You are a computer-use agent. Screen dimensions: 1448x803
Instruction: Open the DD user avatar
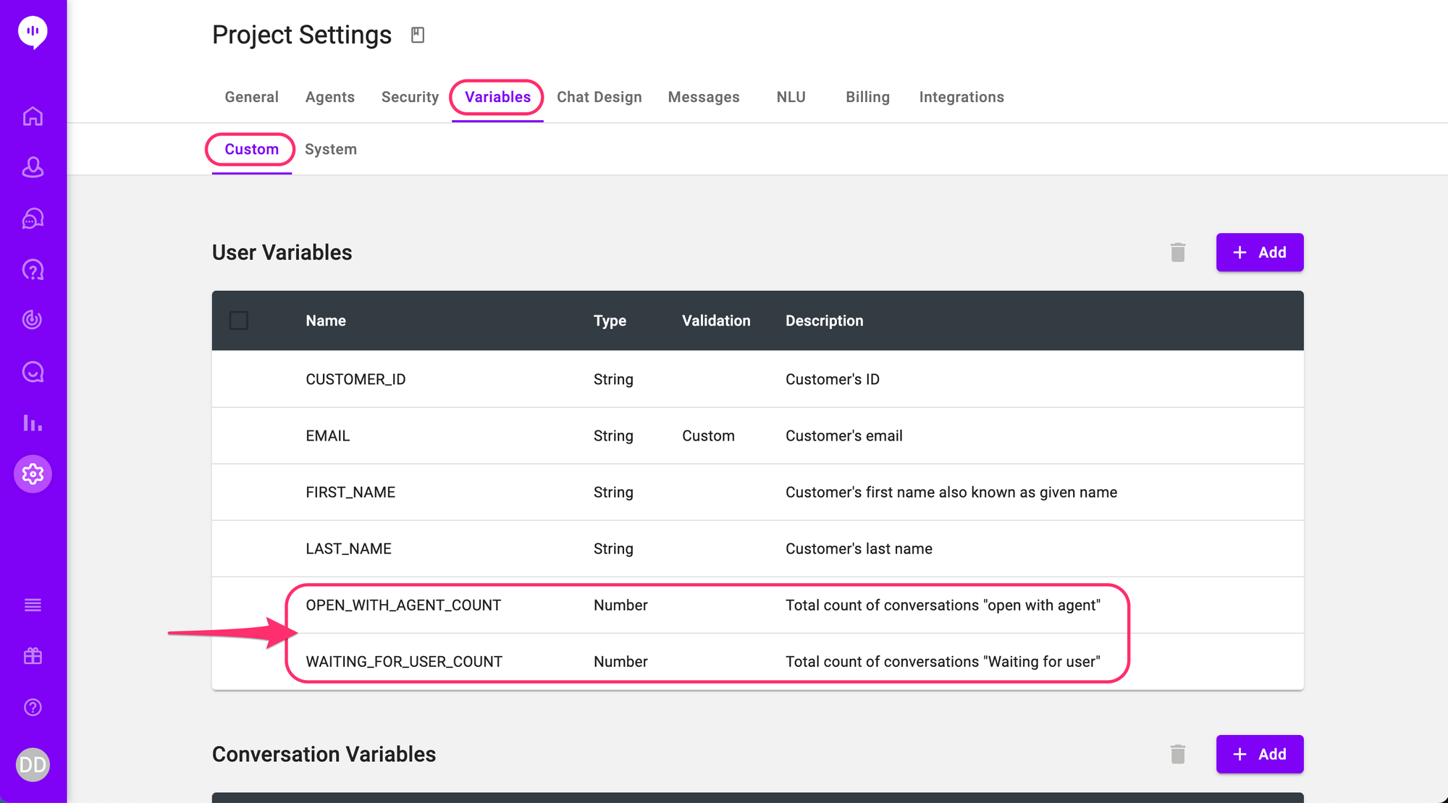33,765
